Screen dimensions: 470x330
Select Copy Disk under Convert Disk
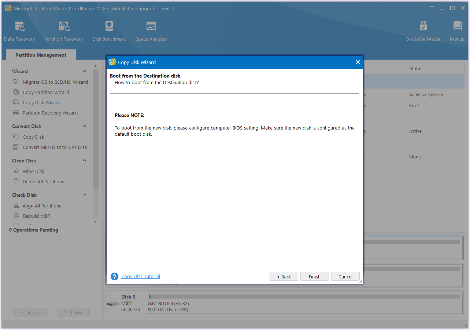coord(33,137)
